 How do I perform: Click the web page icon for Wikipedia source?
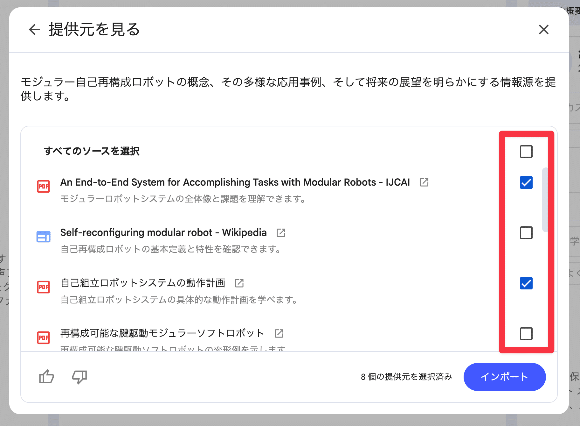tap(44, 237)
